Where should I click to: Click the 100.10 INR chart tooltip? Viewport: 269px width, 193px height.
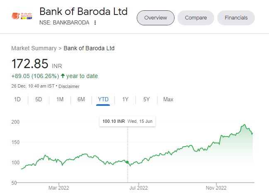pyautogui.click(x=128, y=122)
